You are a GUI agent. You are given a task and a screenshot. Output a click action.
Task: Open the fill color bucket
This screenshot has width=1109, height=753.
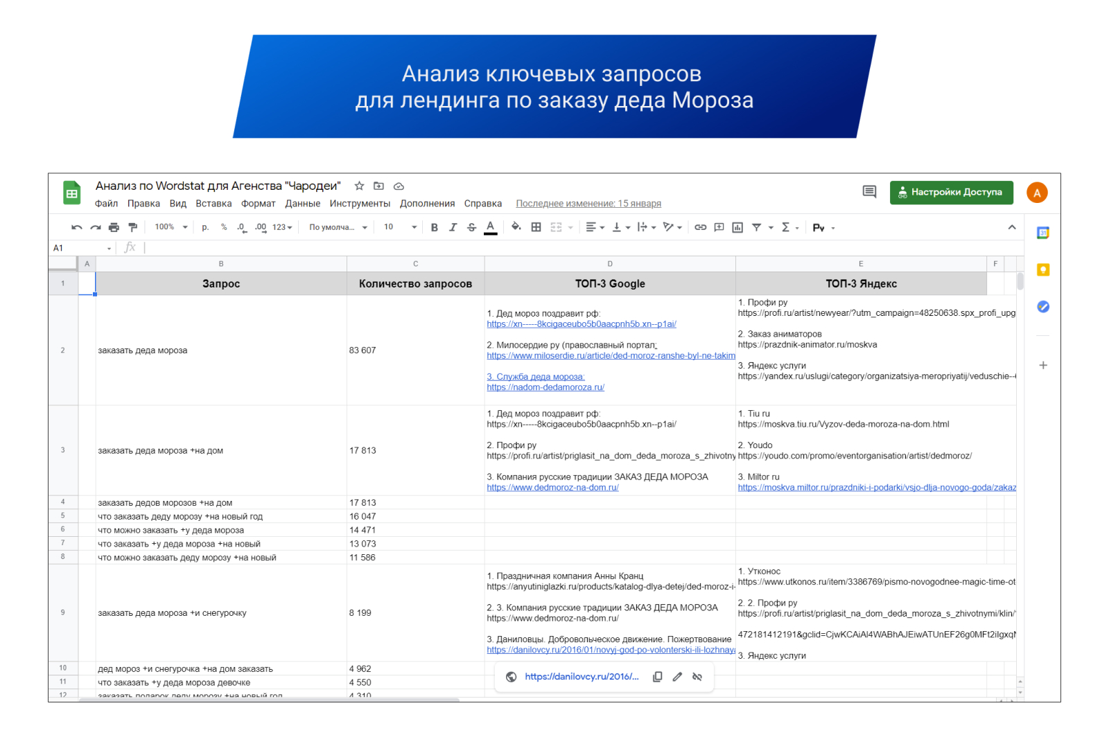(516, 227)
